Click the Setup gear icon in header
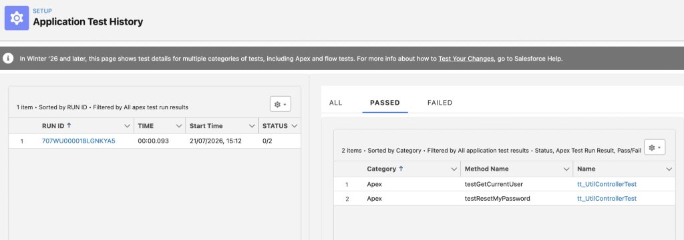 tap(17, 18)
